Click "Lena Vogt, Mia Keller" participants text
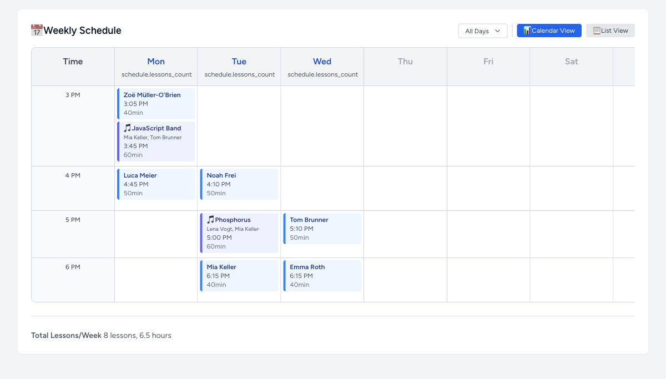Image resolution: width=666 pixels, height=379 pixels. click(x=233, y=229)
